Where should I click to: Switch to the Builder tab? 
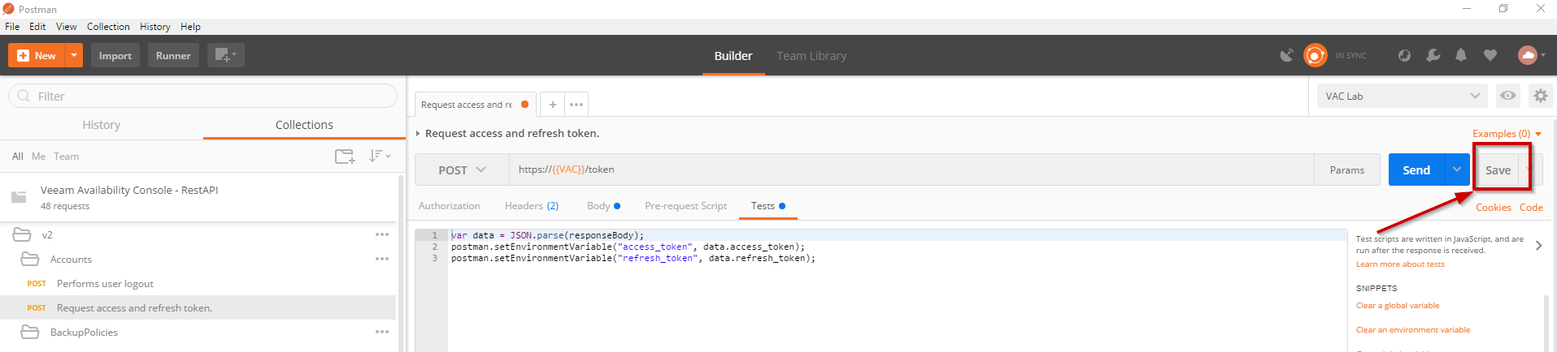click(733, 56)
